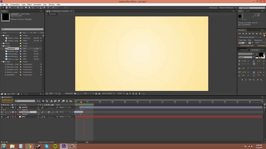Step forward one frame in Preview panel
The image size is (266, 149).
coord(249,34)
